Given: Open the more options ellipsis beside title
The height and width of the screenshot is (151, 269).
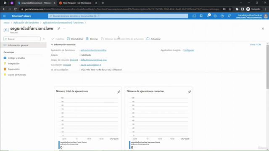Looking at the screenshot, I should [x=64, y=29].
